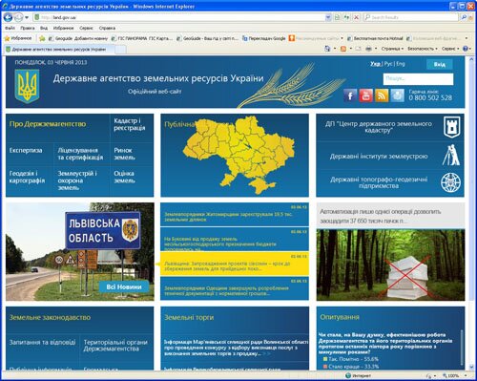This screenshot has width=477, height=381.
Task: Open the Правка menu
Action: [x=28, y=28]
